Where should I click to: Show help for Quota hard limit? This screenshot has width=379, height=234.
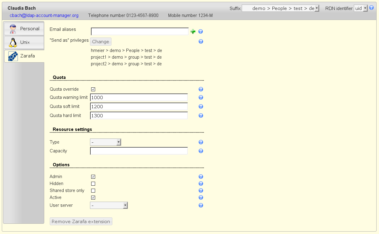click(x=201, y=115)
